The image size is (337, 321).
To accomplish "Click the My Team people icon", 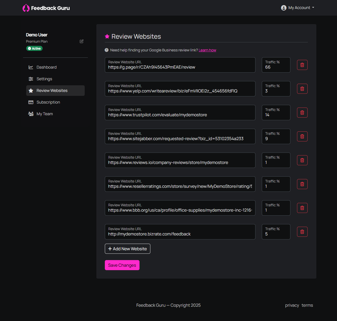I will pos(31,114).
